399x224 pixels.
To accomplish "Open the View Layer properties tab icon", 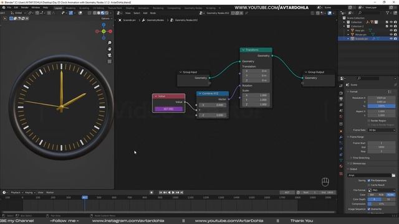I will tap(341, 105).
